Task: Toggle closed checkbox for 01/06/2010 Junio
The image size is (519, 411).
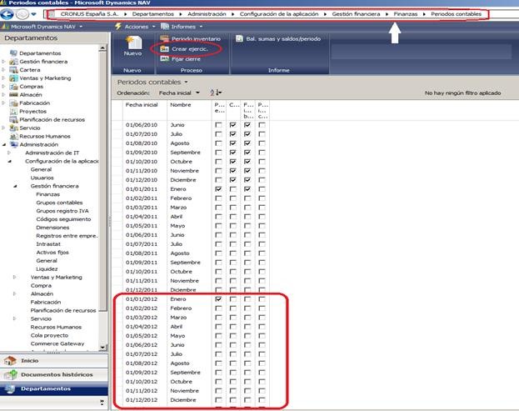Action: (233, 125)
